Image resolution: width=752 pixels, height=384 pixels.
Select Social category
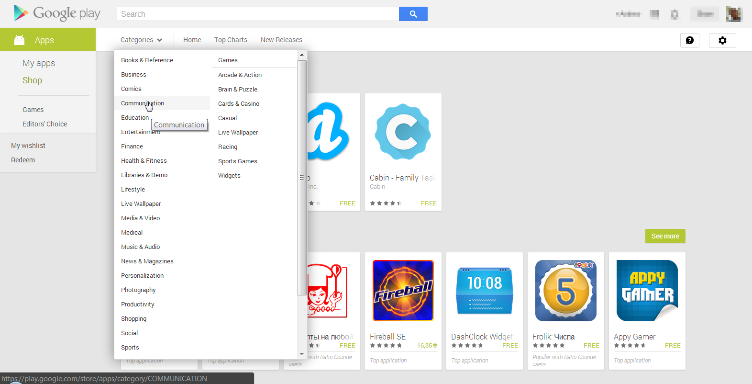coord(129,333)
